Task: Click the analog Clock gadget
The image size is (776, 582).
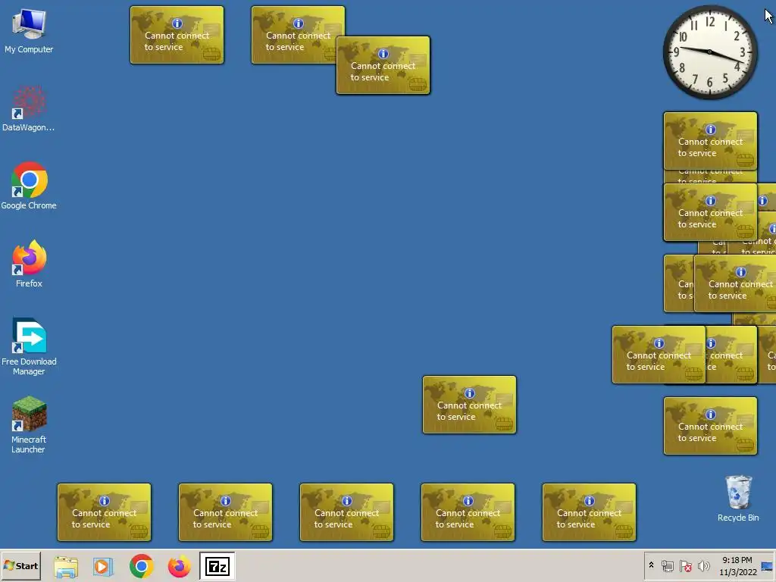Action: (709, 52)
